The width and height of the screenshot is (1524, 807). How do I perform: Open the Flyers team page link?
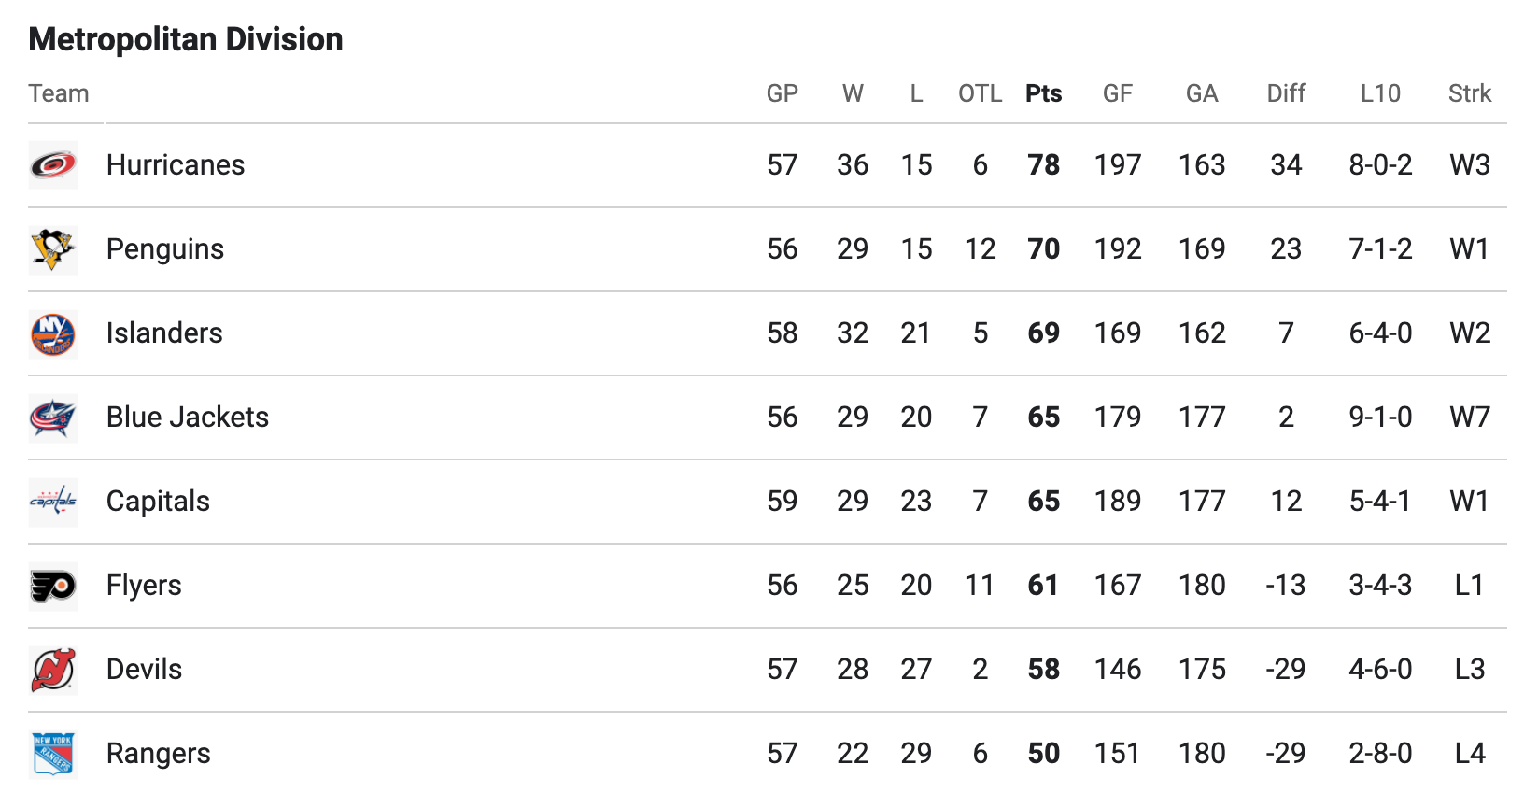pos(144,586)
